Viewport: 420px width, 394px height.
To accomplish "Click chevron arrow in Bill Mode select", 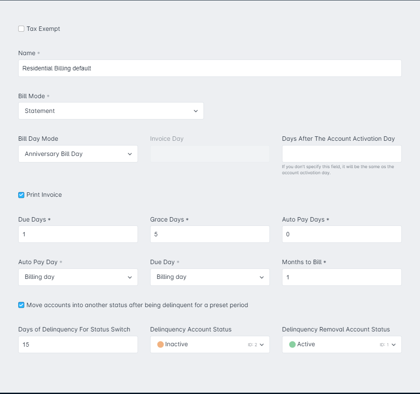I will coord(196,111).
